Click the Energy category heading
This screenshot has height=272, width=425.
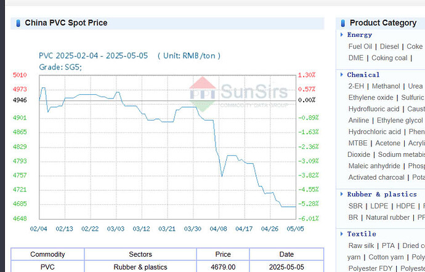360,34
